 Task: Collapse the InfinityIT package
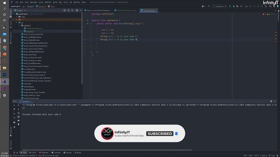pyautogui.click(x=19, y=25)
